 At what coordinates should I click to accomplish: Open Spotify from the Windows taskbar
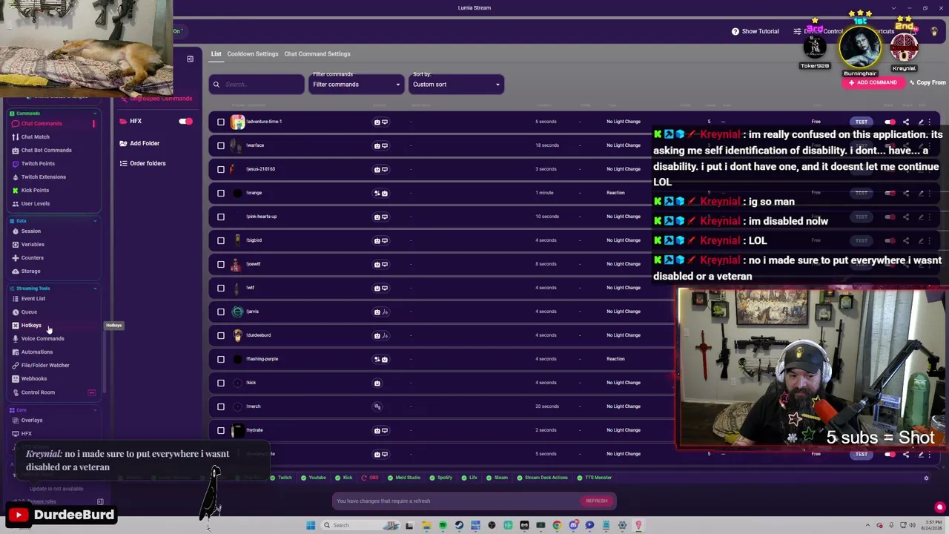(x=443, y=525)
